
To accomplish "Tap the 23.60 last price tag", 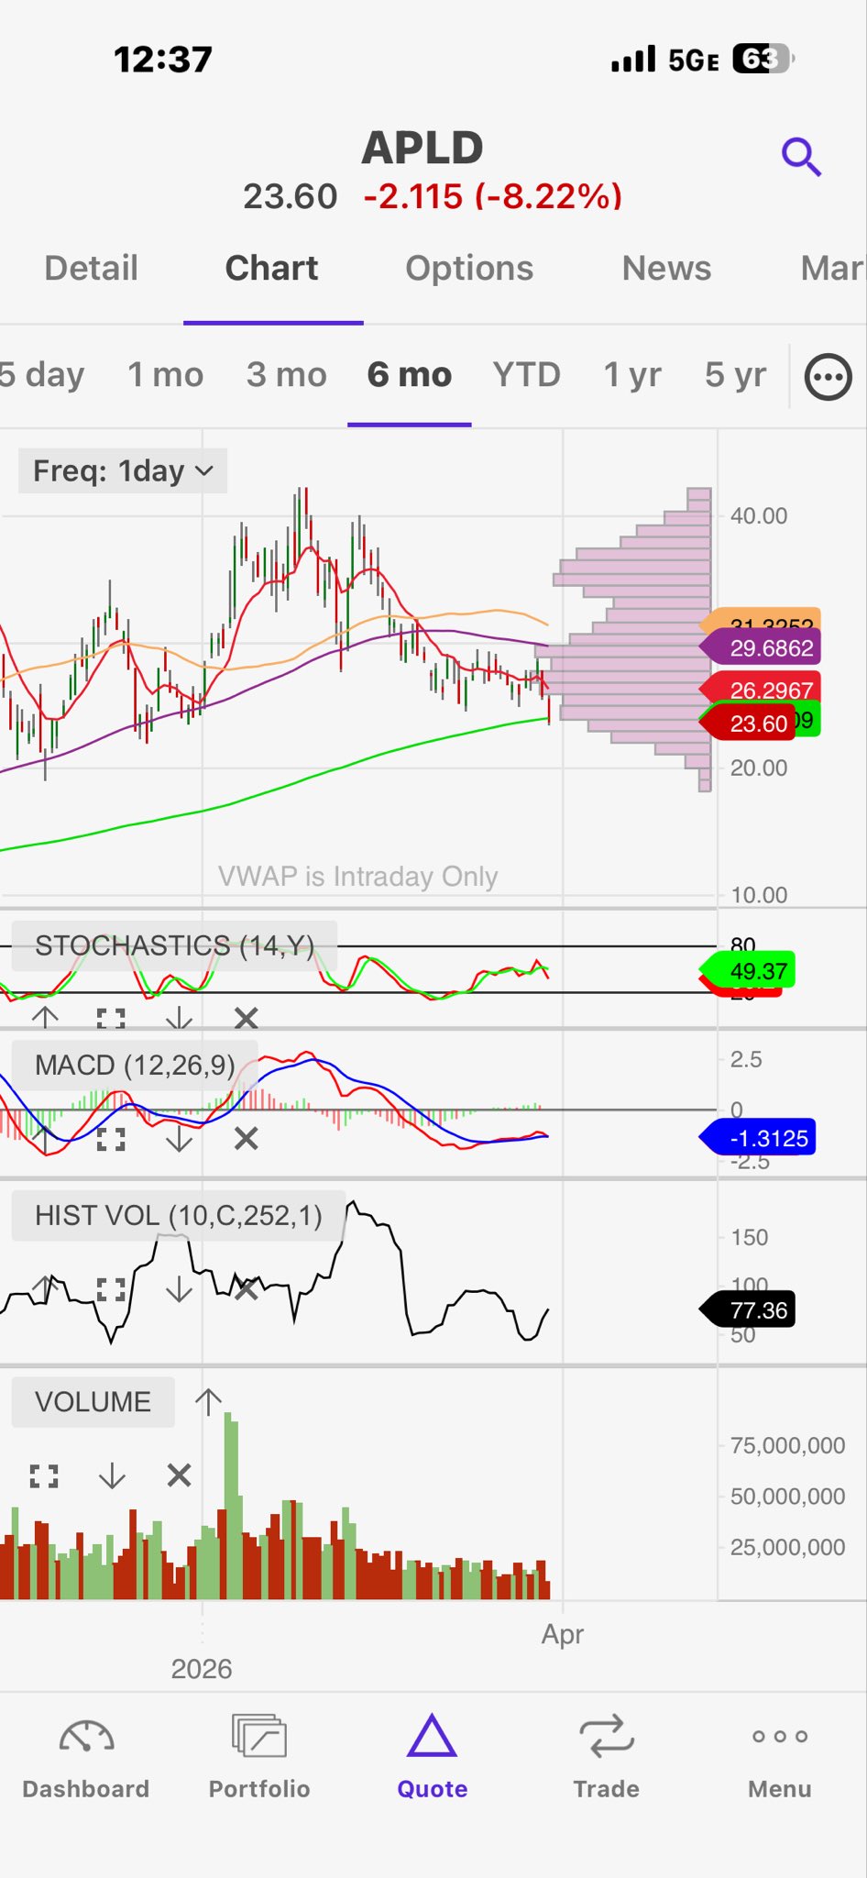I will click(748, 724).
